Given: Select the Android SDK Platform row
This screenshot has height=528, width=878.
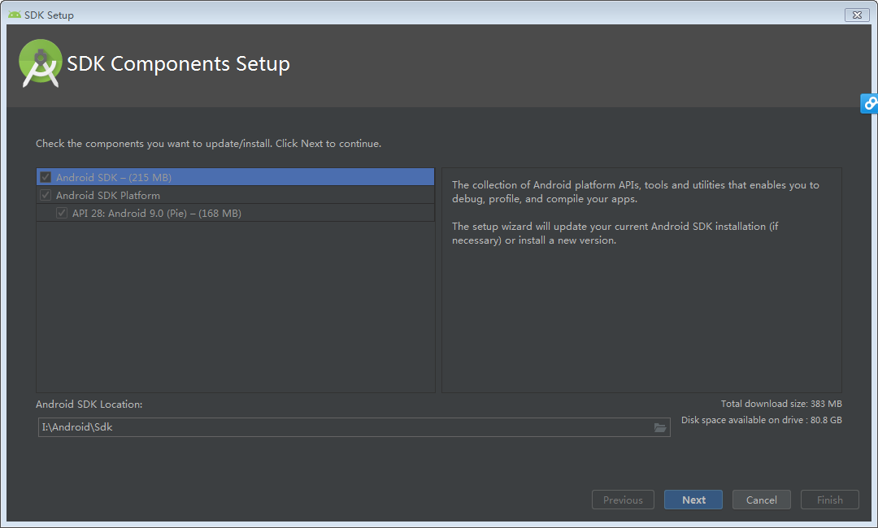Looking at the screenshot, I should coord(163,195).
